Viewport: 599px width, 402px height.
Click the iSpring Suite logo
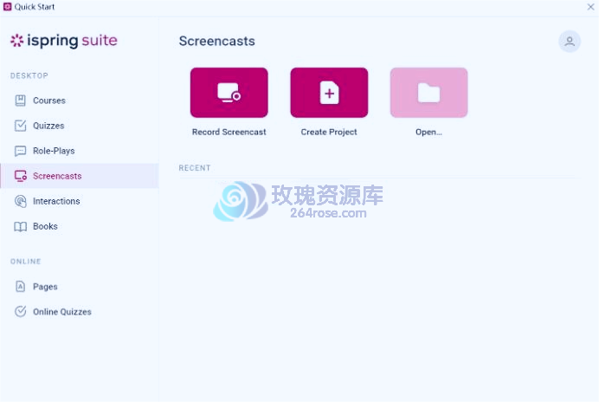64,40
